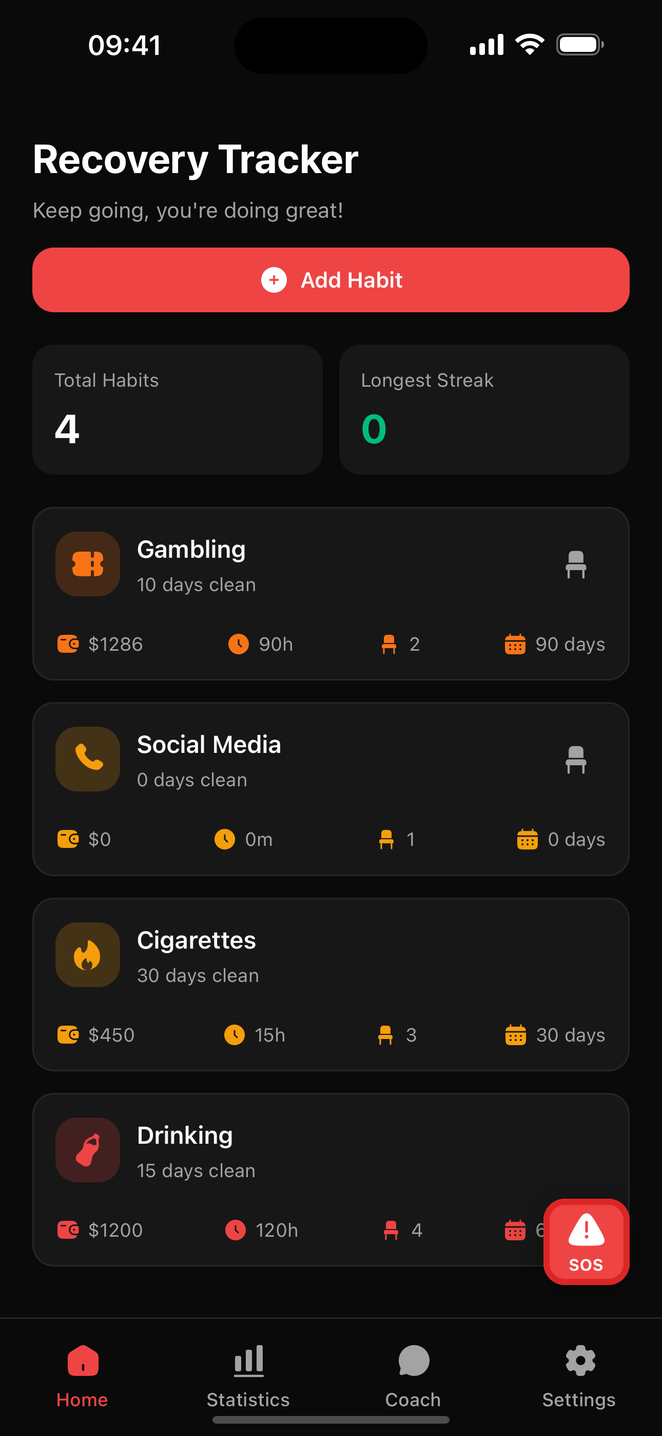This screenshot has height=1436, width=662.
Task: Tap the chair icon on Gambling card
Action: [x=576, y=564]
